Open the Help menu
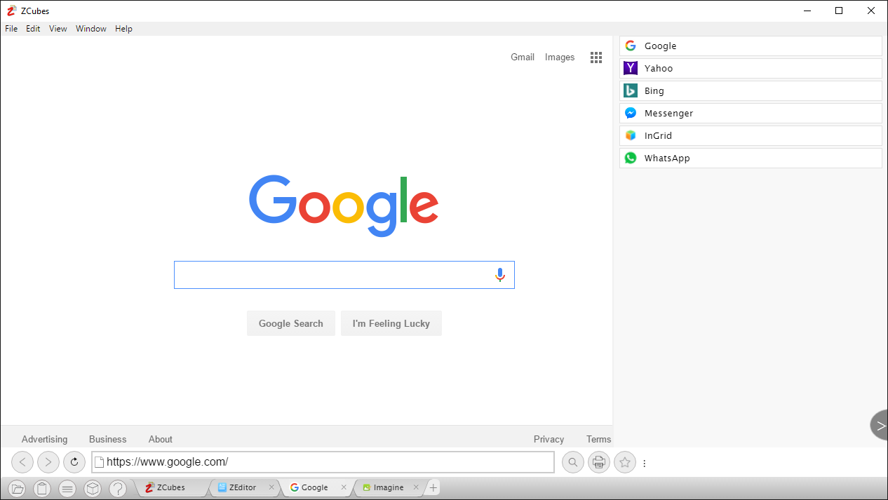This screenshot has height=500, width=888. point(123,29)
